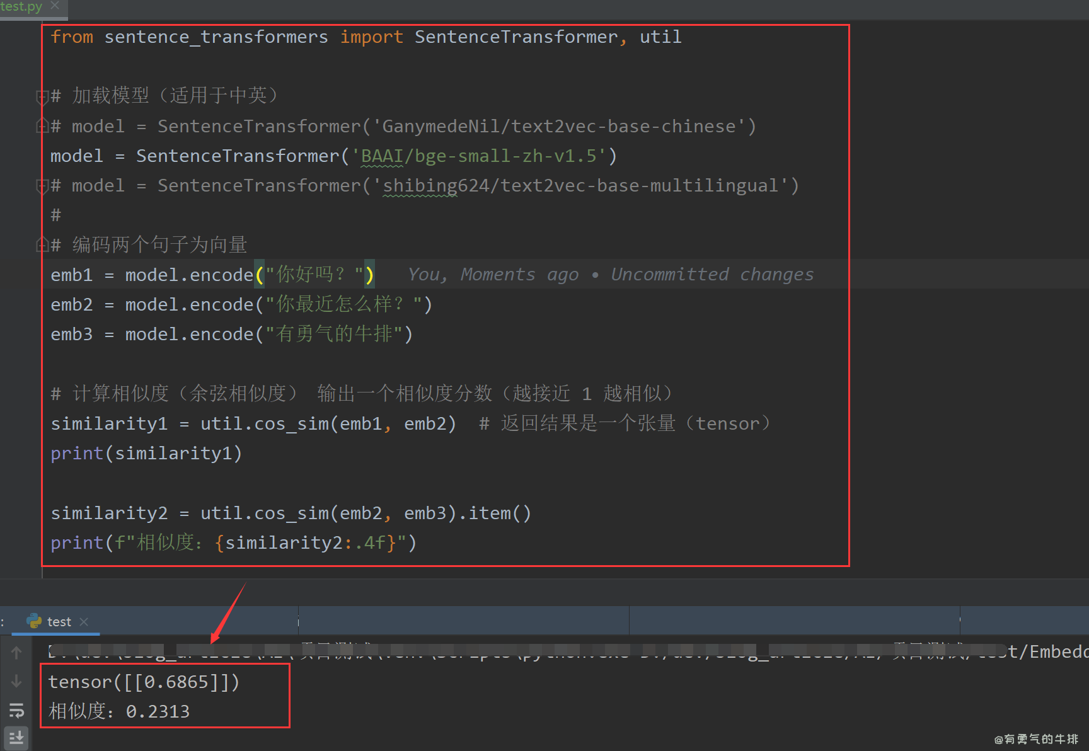Close the test run tab
1089x751 pixels.
click(84, 621)
